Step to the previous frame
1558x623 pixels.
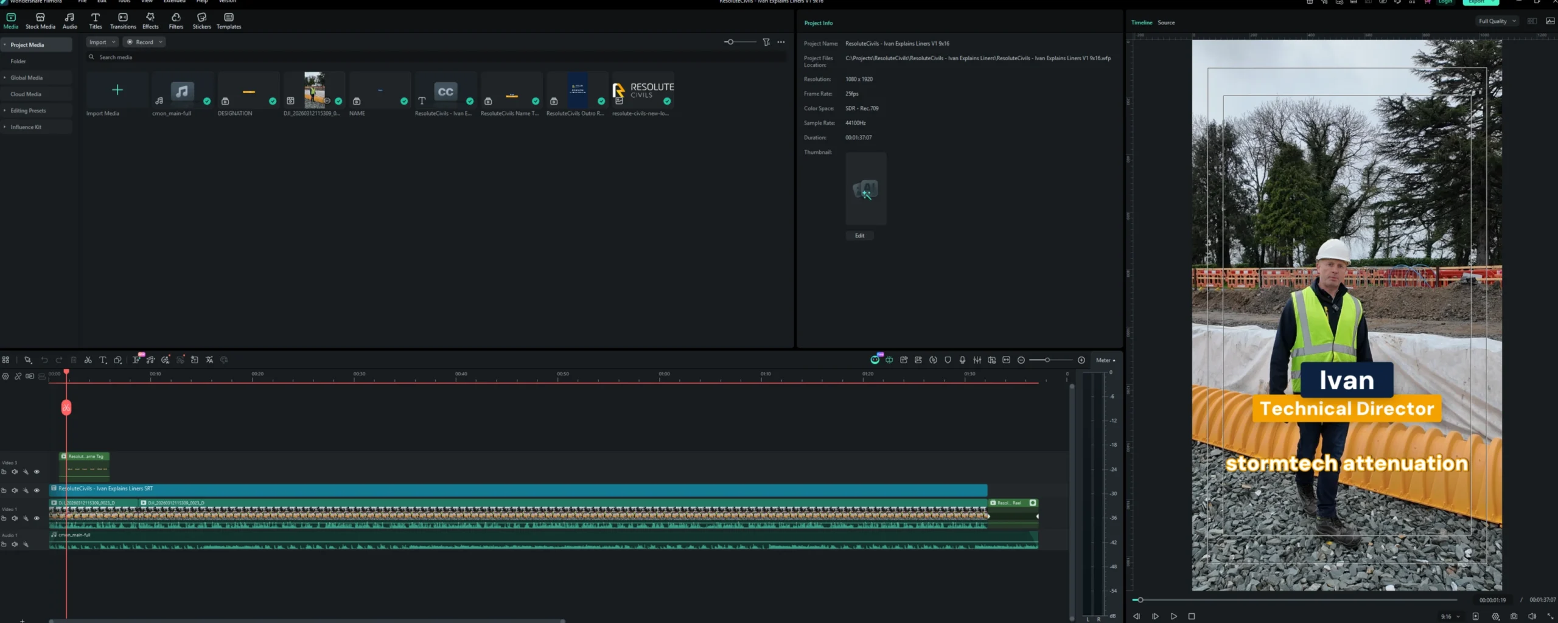point(1137,616)
